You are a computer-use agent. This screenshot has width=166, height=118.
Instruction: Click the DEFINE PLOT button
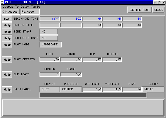(x=140, y=10)
